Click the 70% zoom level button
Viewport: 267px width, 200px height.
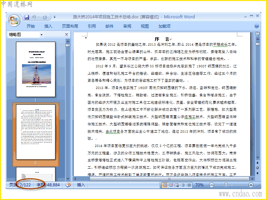(x=199, y=185)
